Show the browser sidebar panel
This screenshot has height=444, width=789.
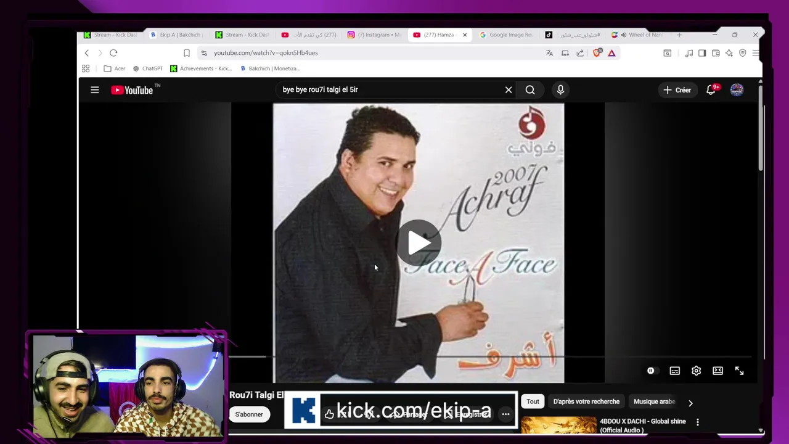[x=702, y=53]
